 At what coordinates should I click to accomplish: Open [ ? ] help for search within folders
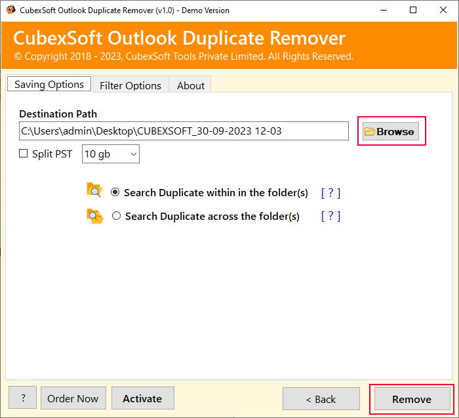pos(330,193)
